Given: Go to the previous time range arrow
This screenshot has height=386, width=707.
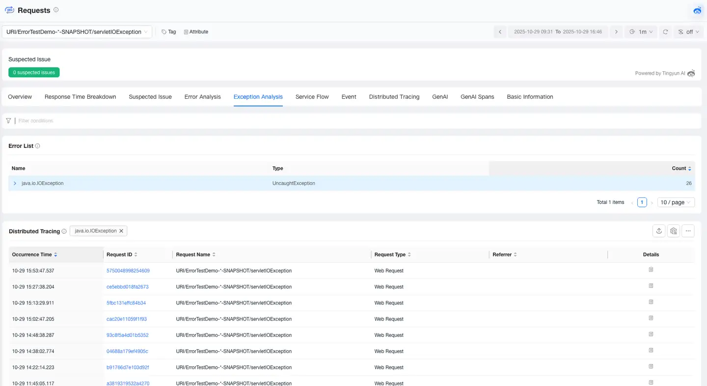Looking at the screenshot, I should [x=500, y=32].
